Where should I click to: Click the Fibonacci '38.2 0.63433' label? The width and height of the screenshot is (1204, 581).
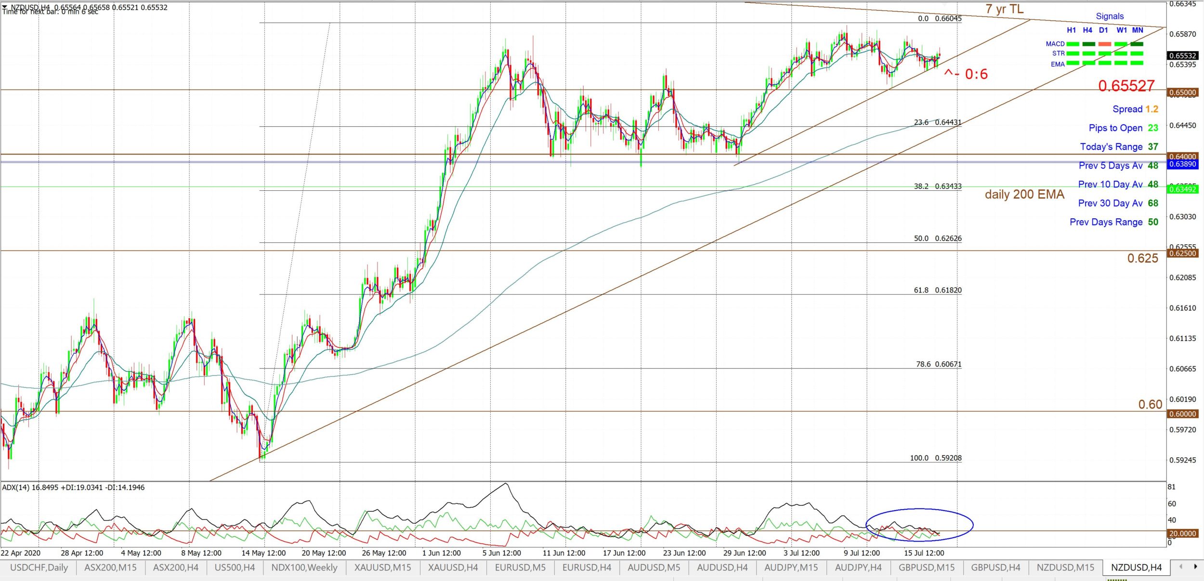(938, 186)
